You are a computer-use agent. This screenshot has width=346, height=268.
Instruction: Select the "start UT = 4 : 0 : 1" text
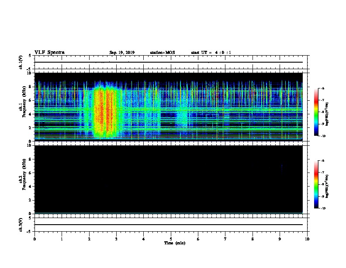point(211,53)
